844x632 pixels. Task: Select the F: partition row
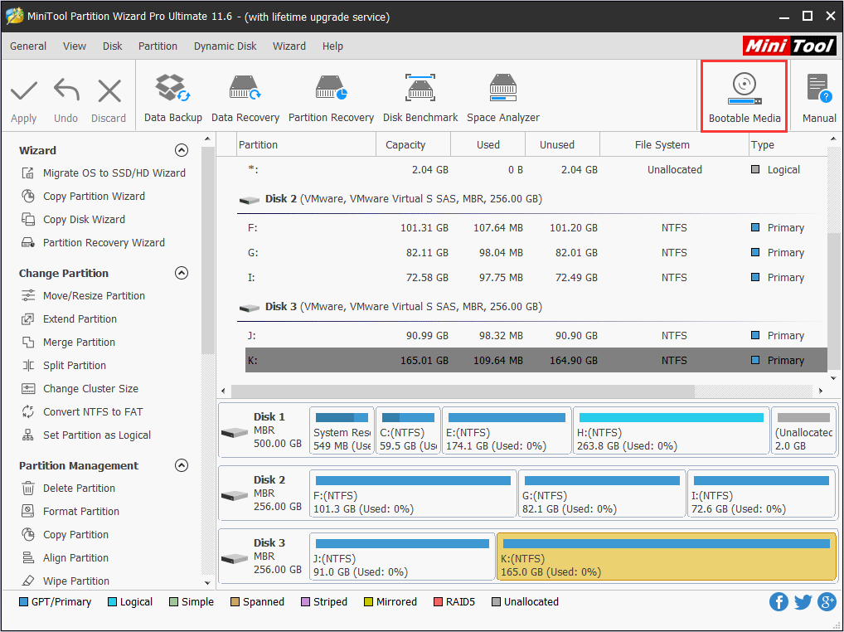click(536, 228)
